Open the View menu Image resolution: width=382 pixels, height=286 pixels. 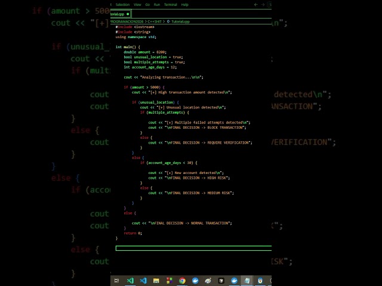(137, 5)
